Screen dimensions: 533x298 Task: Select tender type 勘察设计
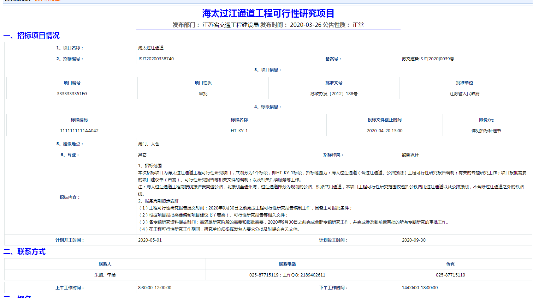click(410, 155)
